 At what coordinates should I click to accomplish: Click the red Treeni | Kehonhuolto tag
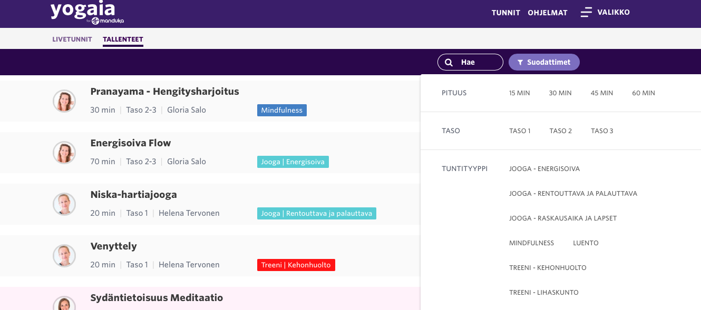[x=296, y=265]
